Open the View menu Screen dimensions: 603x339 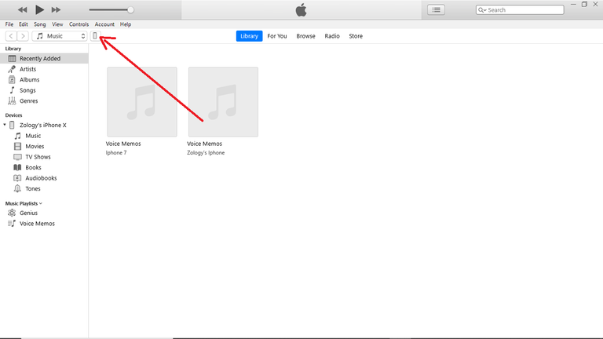tap(57, 24)
